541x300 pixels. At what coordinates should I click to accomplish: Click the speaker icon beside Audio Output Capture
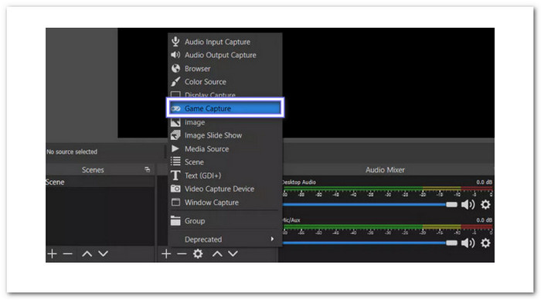coord(175,55)
